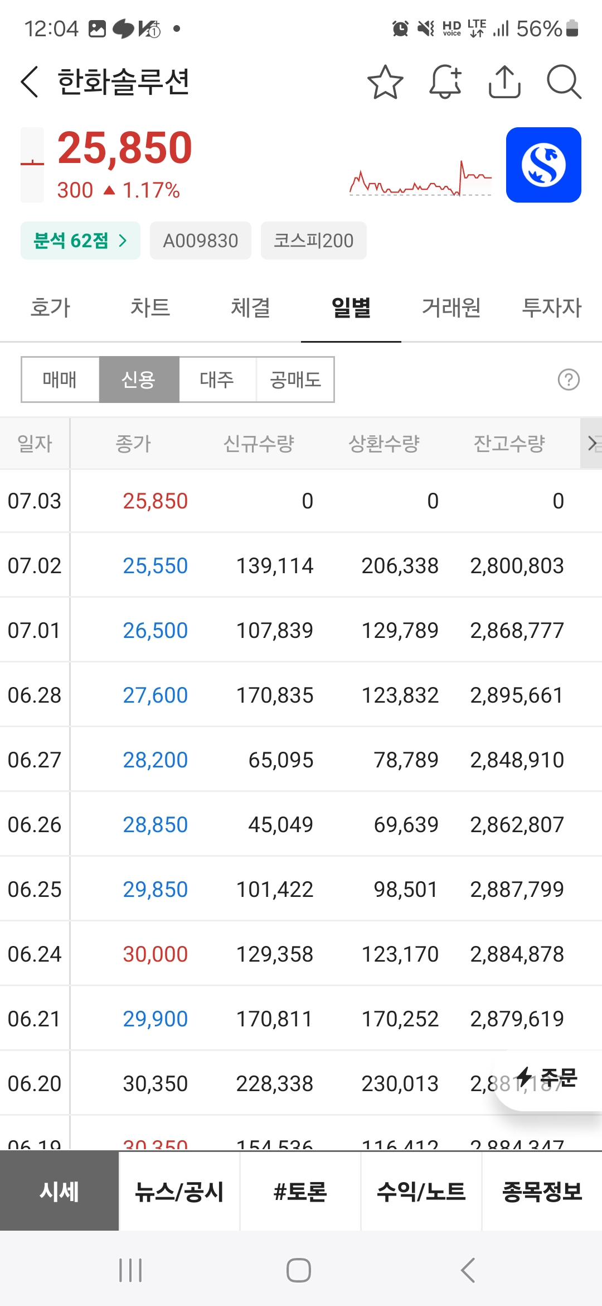Screen dimensions: 602x1306
Task: Add 한화솔루션 to favorites with star icon
Action: 385,82
